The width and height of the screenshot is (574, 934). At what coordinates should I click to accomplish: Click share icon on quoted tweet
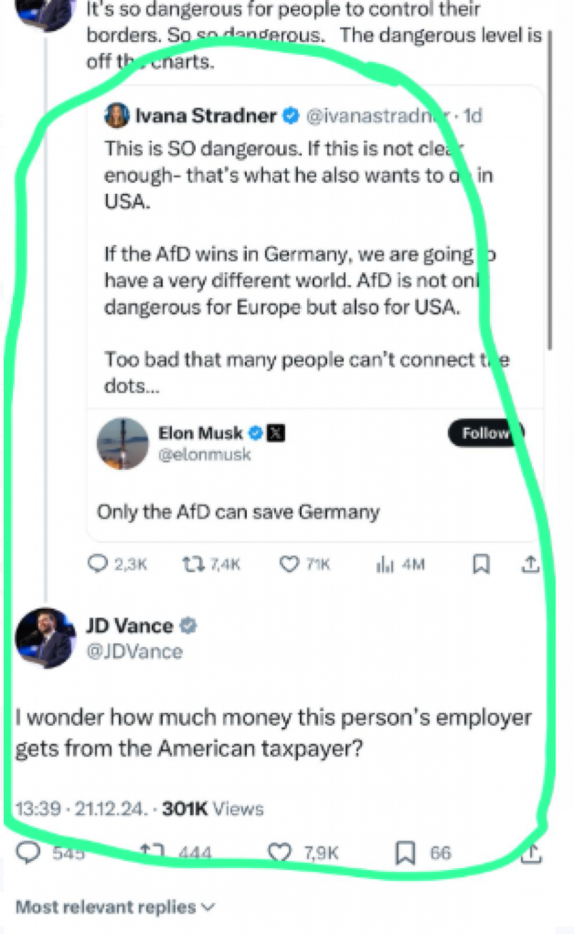tap(530, 564)
